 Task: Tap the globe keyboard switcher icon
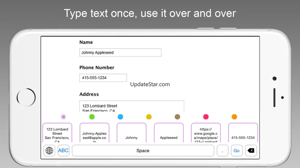tap(49, 150)
